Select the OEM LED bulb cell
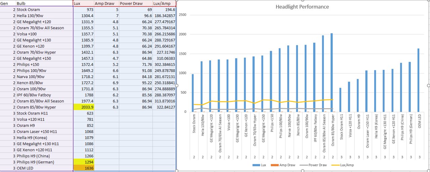 tap(44, 168)
